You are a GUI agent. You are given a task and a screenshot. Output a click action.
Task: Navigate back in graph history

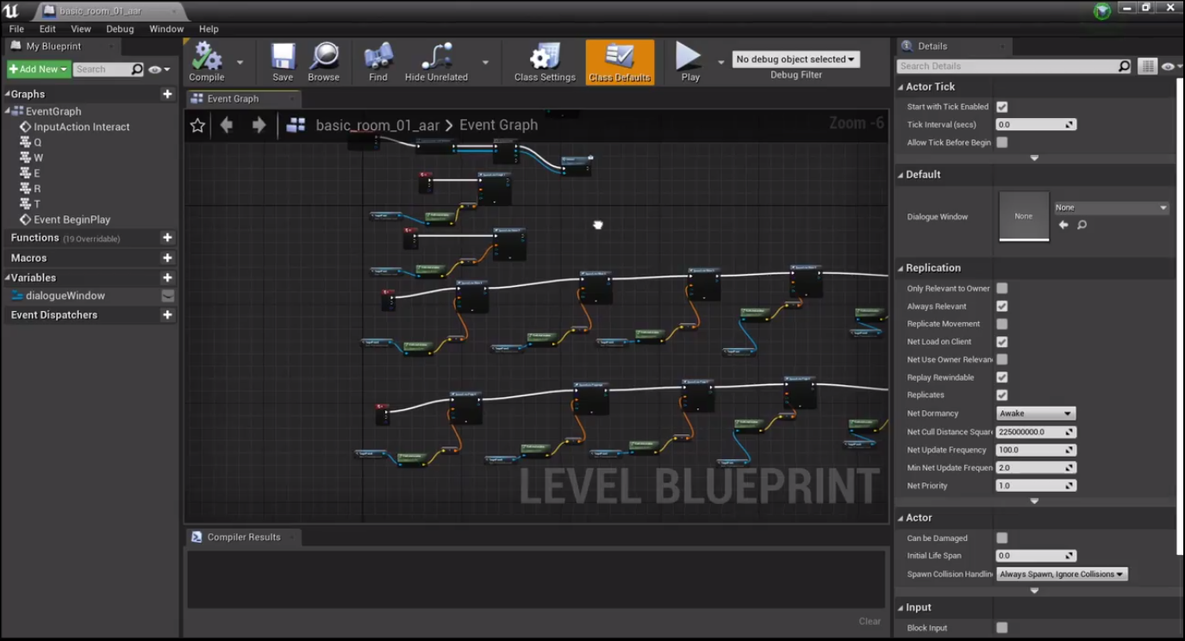click(x=227, y=125)
